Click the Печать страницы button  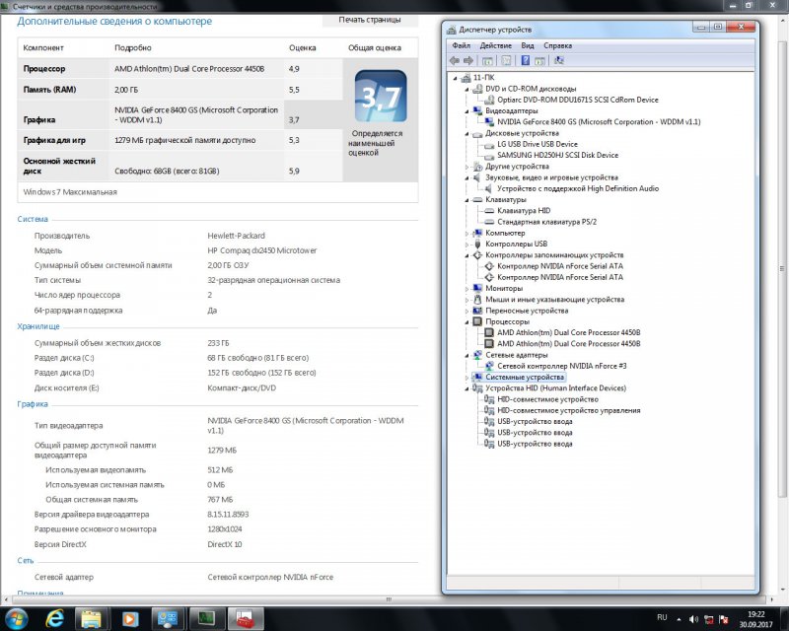coord(370,19)
